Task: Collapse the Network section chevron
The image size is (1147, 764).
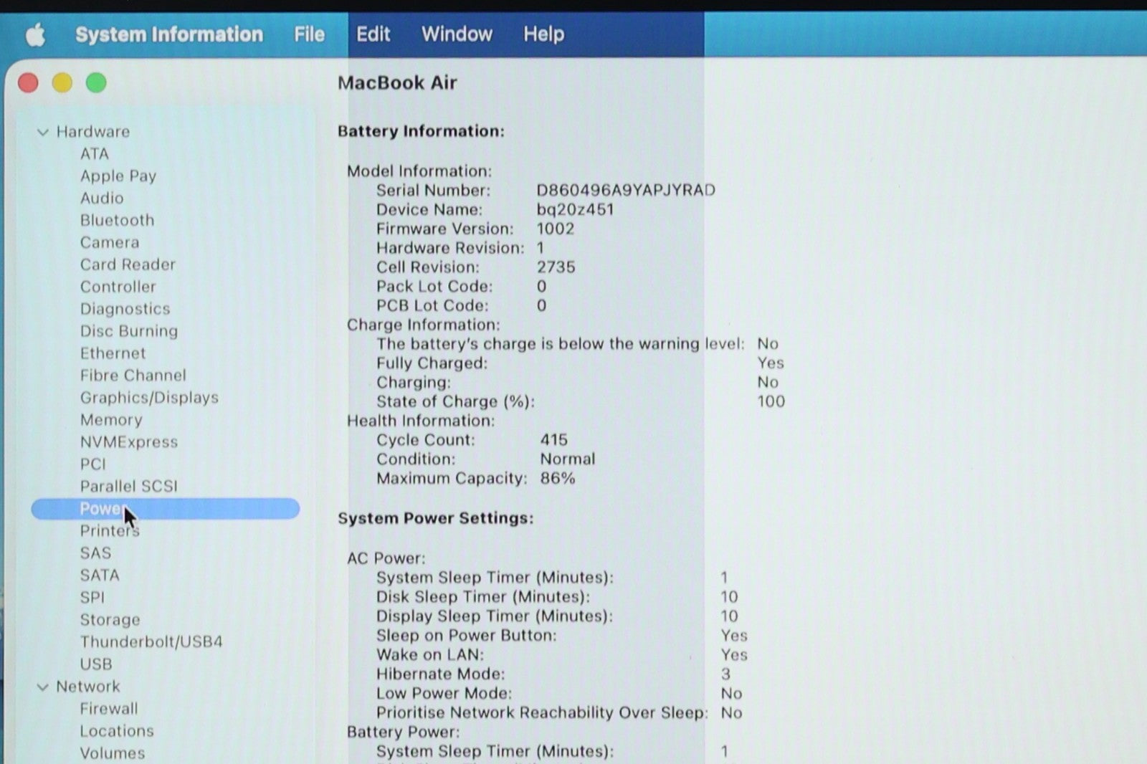Action: (43, 687)
